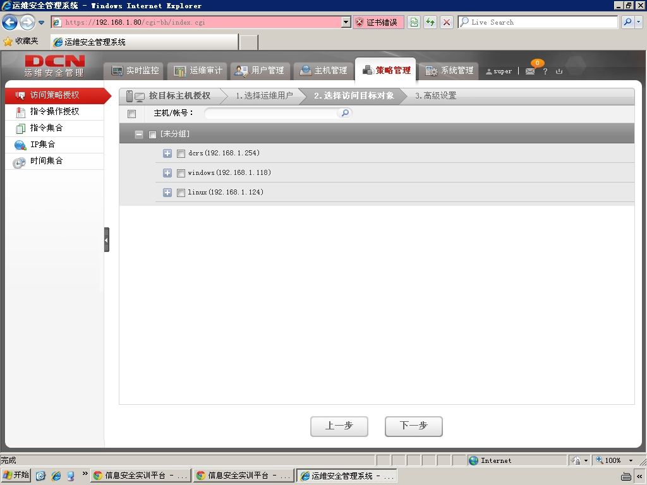Click the logout power icon
Image resolution: width=647 pixels, height=485 pixels.
[x=559, y=71]
